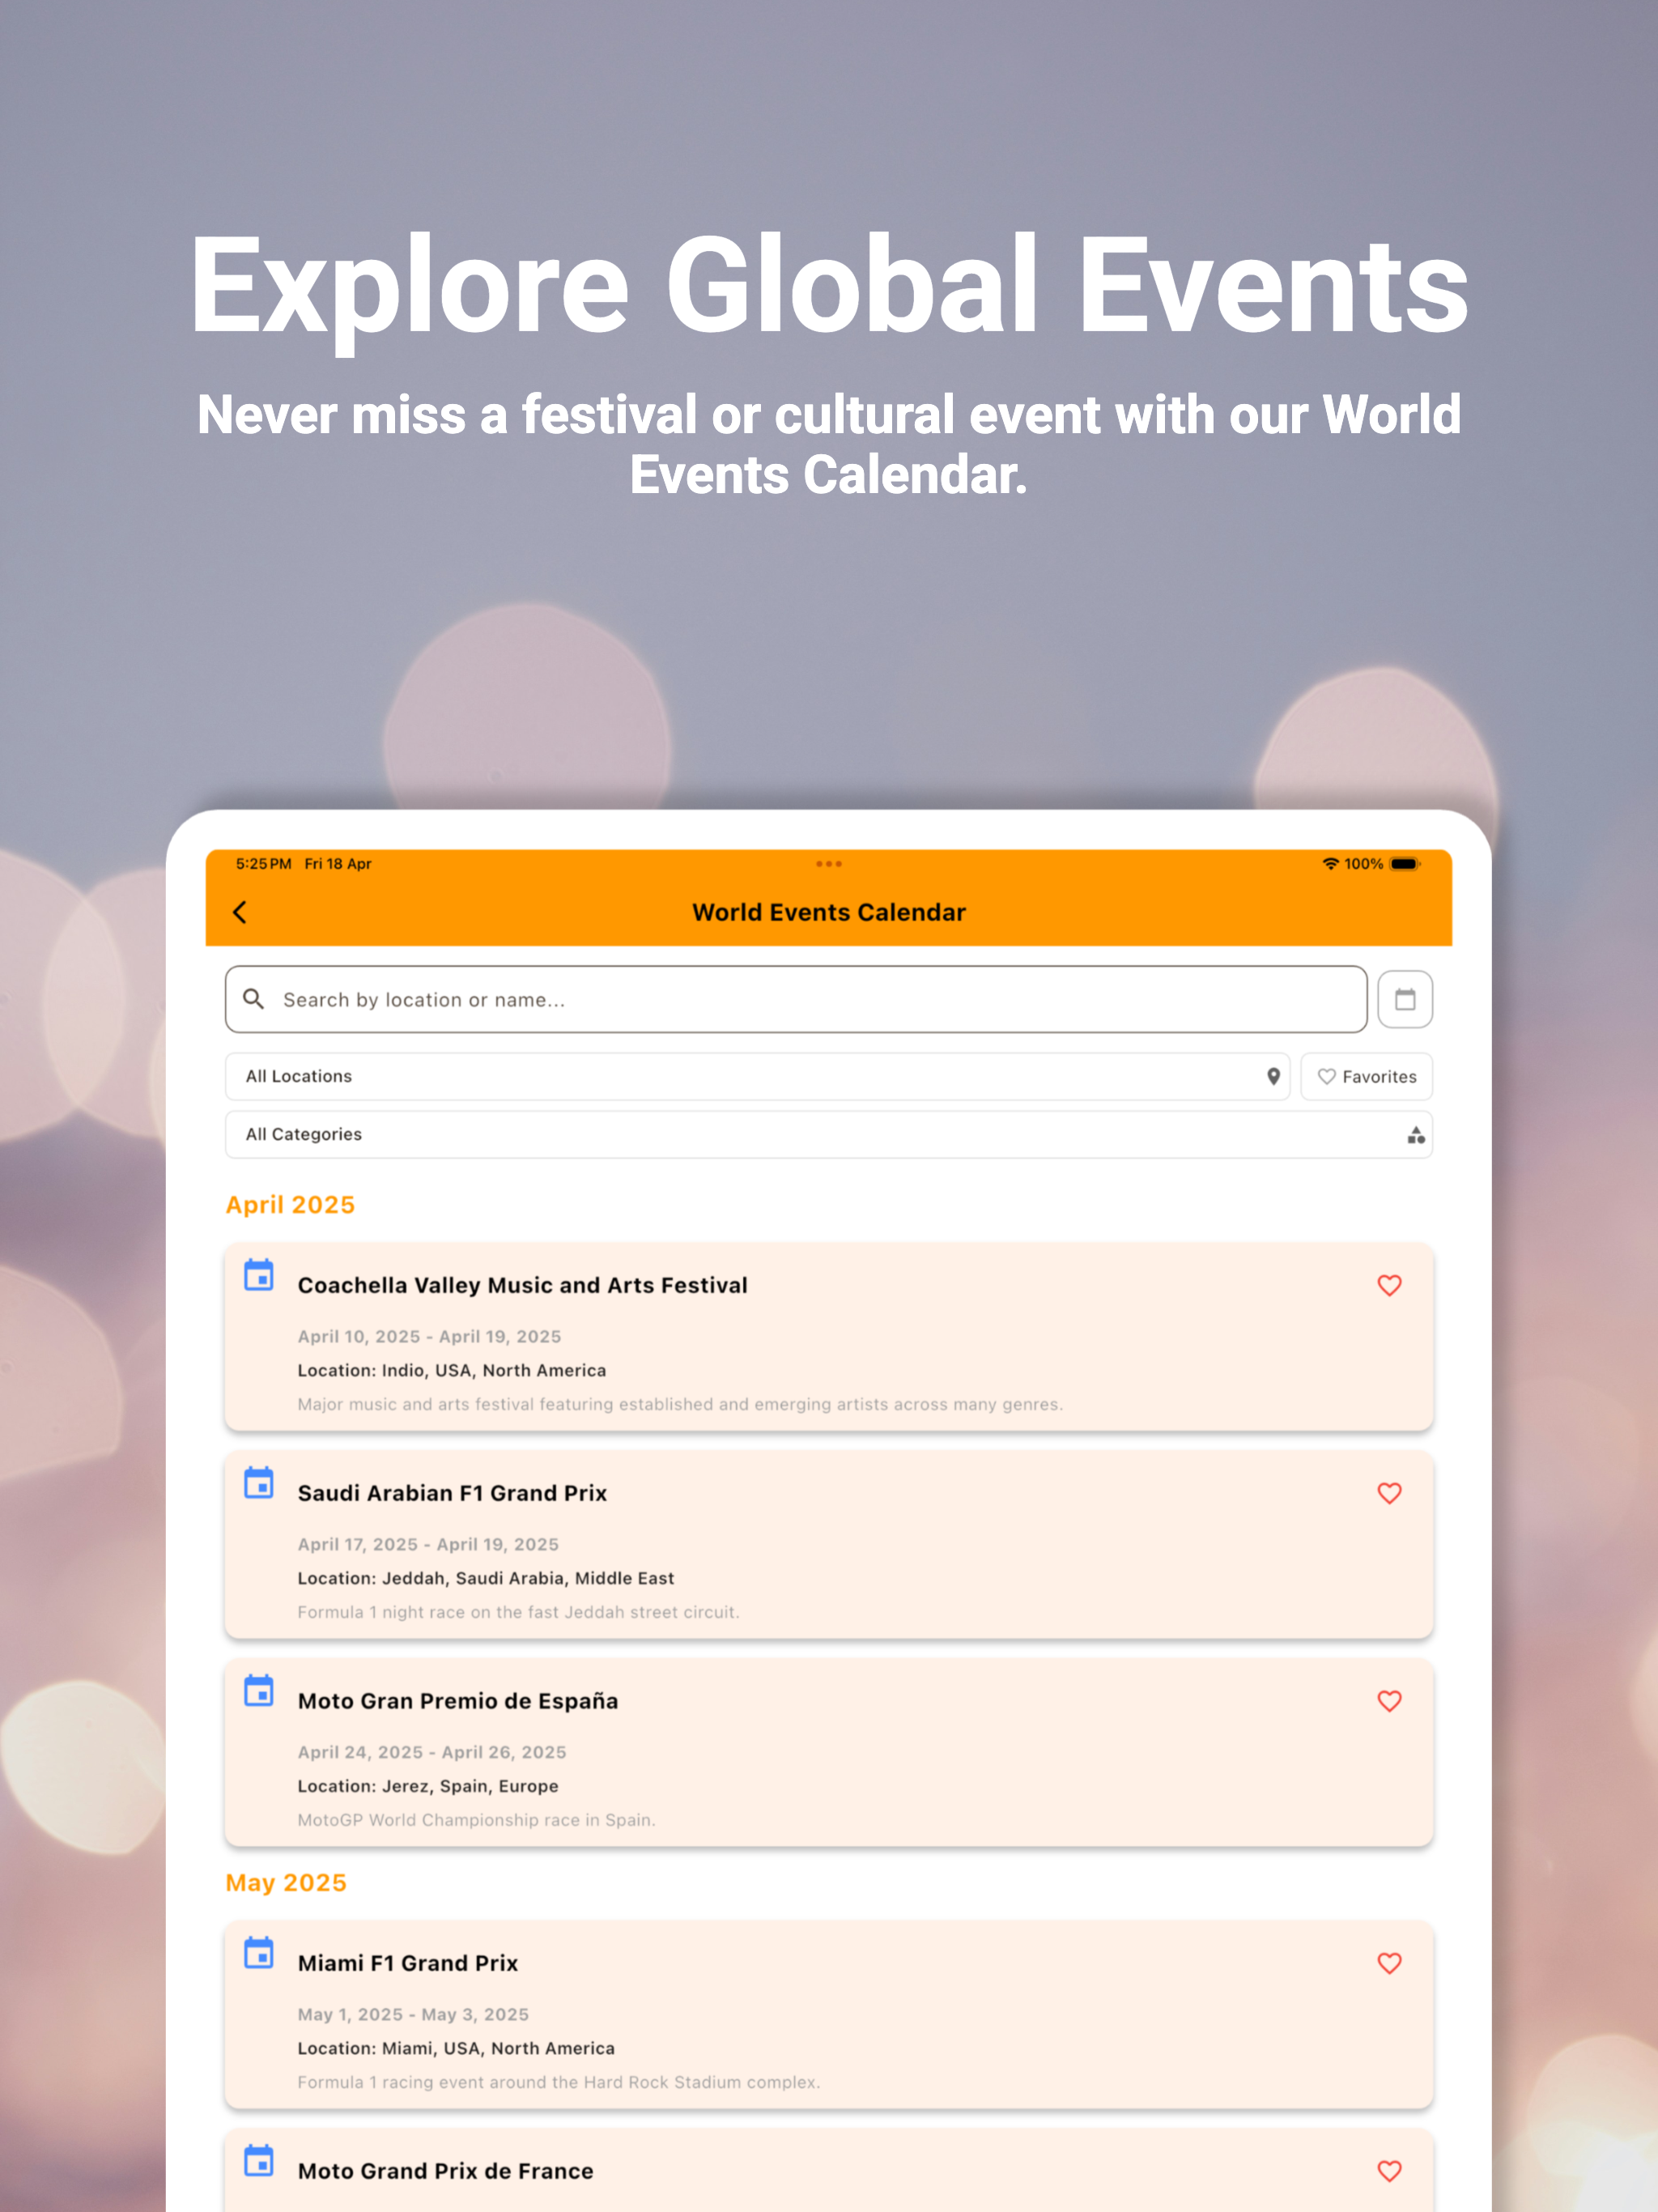Click Location: Miami, USA, North America

point(456,2048)
